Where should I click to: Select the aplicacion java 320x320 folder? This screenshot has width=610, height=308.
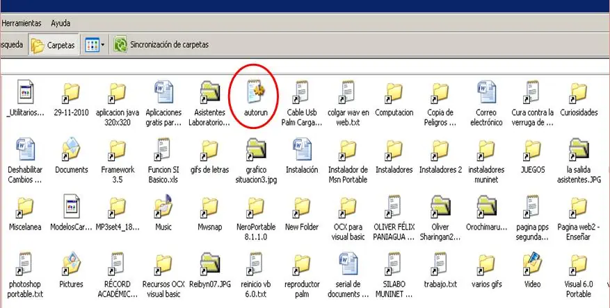point(118,93)
